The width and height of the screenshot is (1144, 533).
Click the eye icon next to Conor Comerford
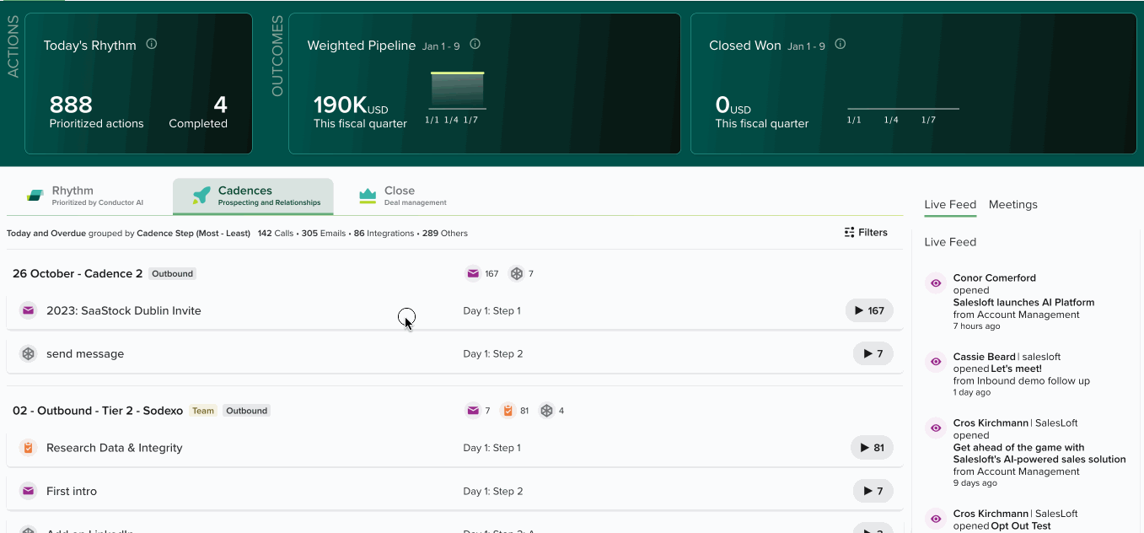tap(935, 283)
